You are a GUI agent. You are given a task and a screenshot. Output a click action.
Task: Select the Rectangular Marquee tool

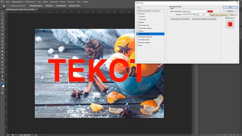click(x=2, y=17)
